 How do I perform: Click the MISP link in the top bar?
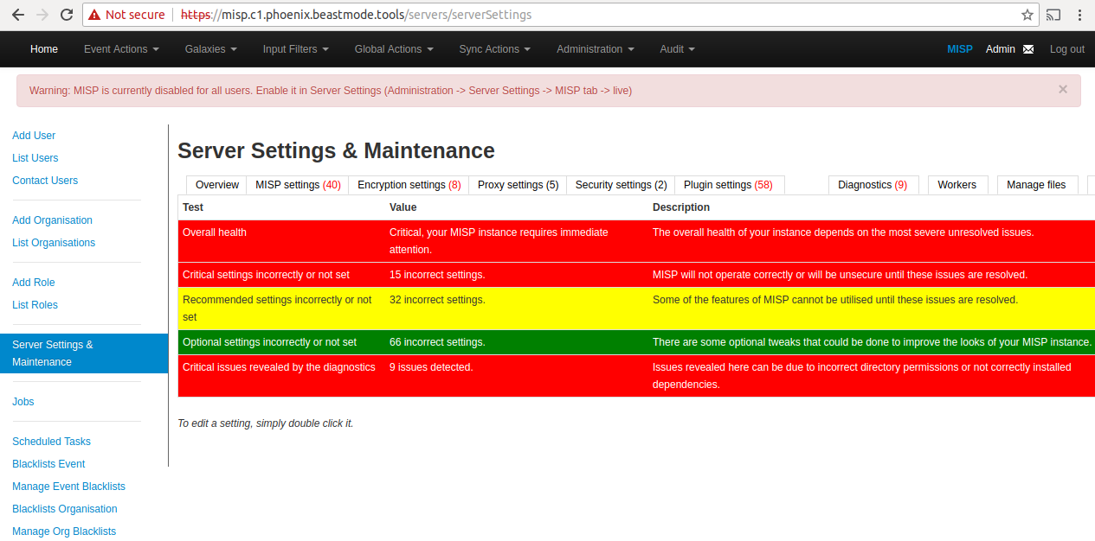tap(960, 49)
